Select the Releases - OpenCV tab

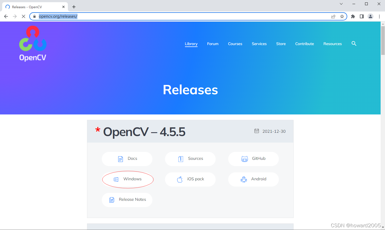click(35, 7)
